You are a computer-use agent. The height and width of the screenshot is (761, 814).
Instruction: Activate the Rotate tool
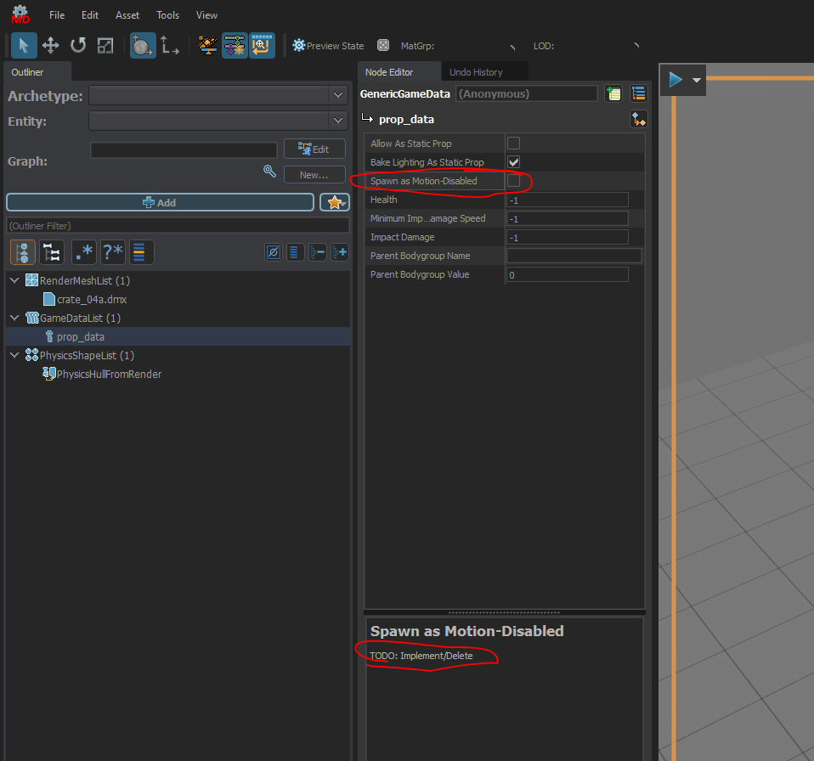click(77, 45)
